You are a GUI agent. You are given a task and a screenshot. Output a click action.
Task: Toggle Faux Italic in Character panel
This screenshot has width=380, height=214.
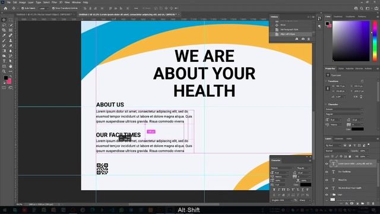(x=279, y=190)
